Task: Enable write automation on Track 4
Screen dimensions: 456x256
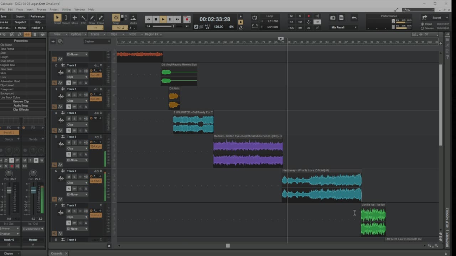Action: pyautogui.click(x=74, y=130)
